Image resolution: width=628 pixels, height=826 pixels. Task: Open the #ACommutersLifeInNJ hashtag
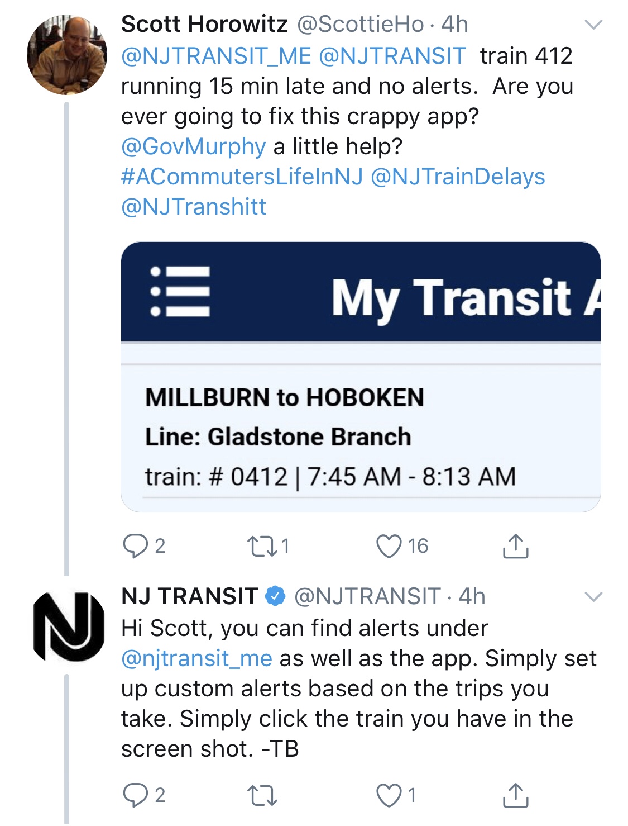(242, 177)
